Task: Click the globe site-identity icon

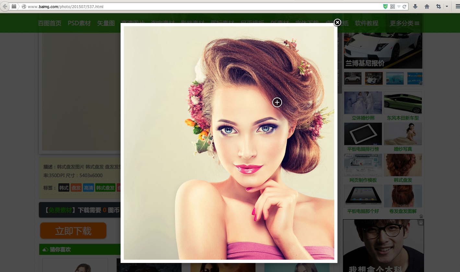Action: (x=24, y=6)
